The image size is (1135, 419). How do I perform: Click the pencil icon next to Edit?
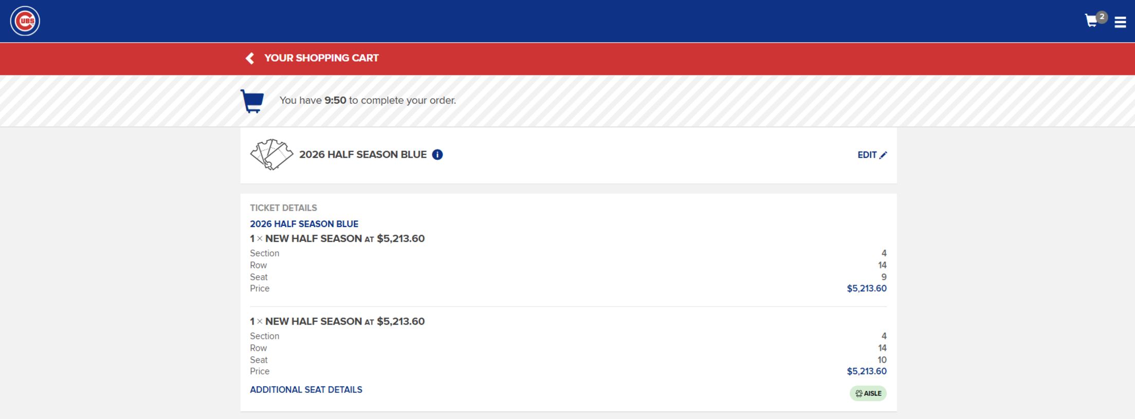(883, 155)
